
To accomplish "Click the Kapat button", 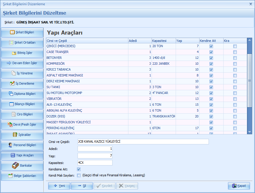I will 239,186.
